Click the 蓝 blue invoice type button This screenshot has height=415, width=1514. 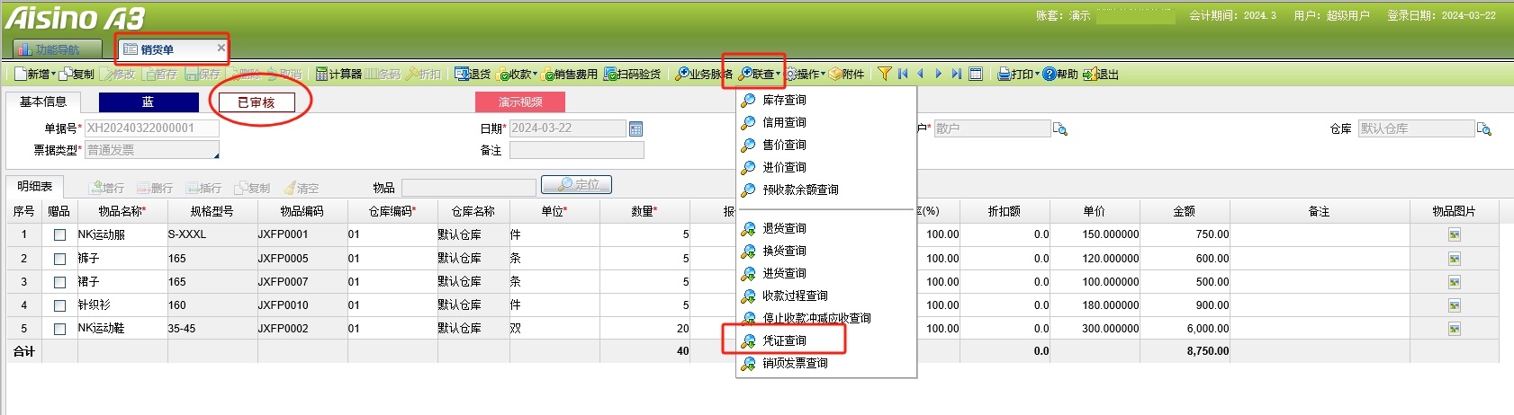pyautogui.click(x=149, y=102)
